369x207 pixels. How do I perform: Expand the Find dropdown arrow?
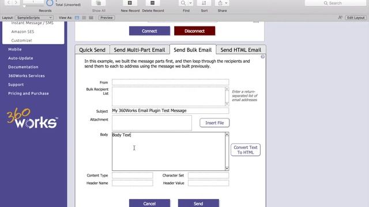190,3
